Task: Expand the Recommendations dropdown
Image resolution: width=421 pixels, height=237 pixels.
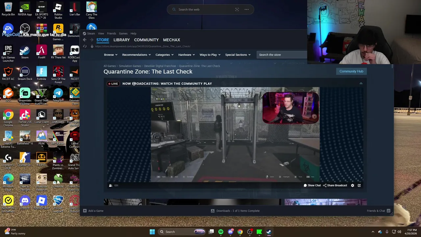Action: point(136,55)
